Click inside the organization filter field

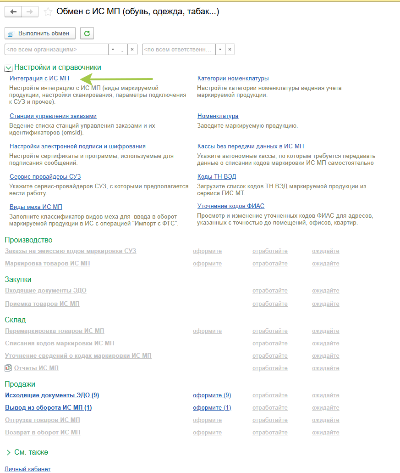pos(55,49)
